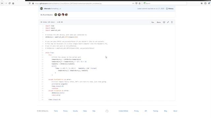Click the second contributor avatar
211x118 pixels.
tap(59, 15)
